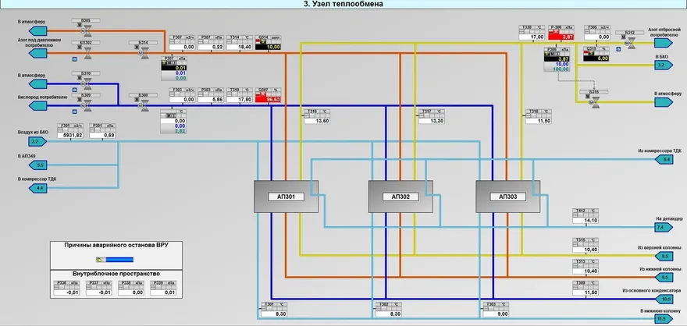Open the T302 temperature indicator
Viewport: 687px width, 326px height.
(x=389, y=310)
